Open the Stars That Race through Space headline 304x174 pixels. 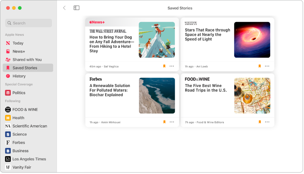[207, 35]
